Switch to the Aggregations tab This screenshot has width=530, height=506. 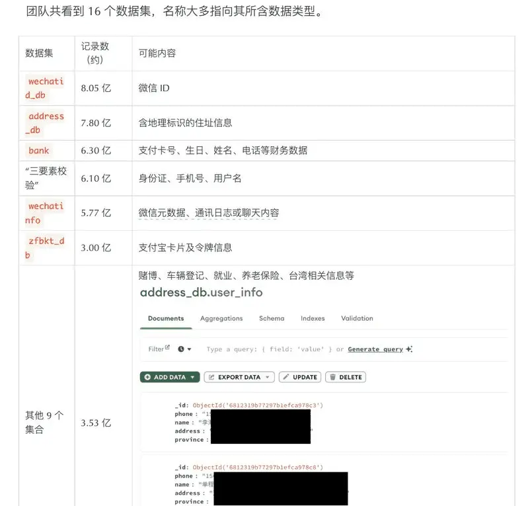pos(221,318)
